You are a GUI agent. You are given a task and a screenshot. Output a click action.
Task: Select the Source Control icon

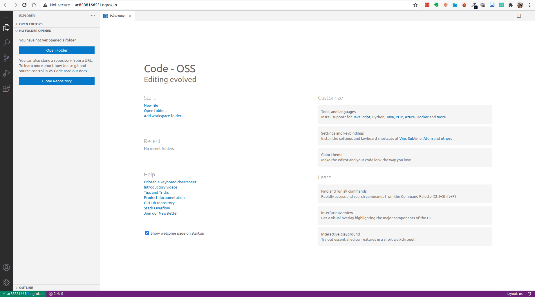pos(6,58)
